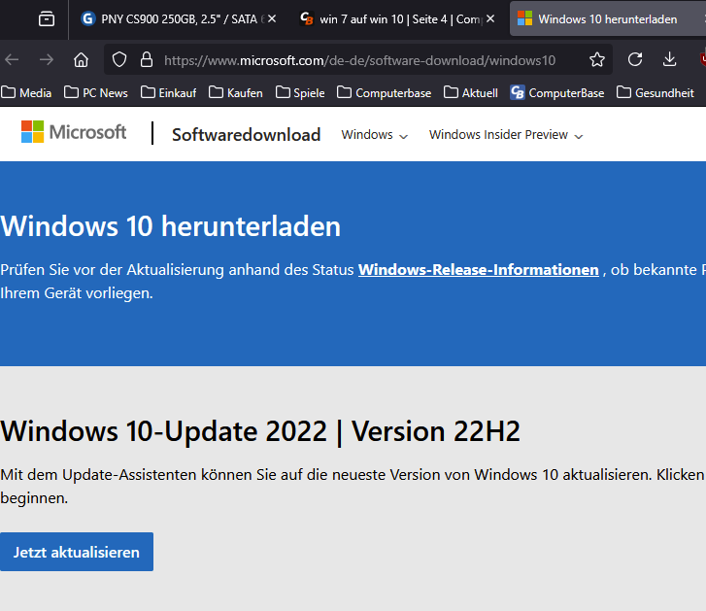Go back using the back arrow
706x611 pixels.
click(x=13, y=59)
